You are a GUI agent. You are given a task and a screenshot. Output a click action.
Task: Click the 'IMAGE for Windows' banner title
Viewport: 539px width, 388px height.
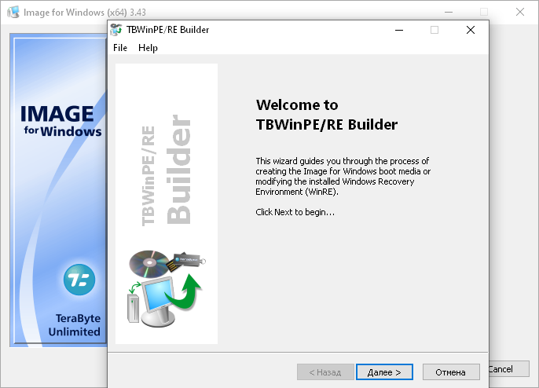pyautogui.click(x=61, y=121)
